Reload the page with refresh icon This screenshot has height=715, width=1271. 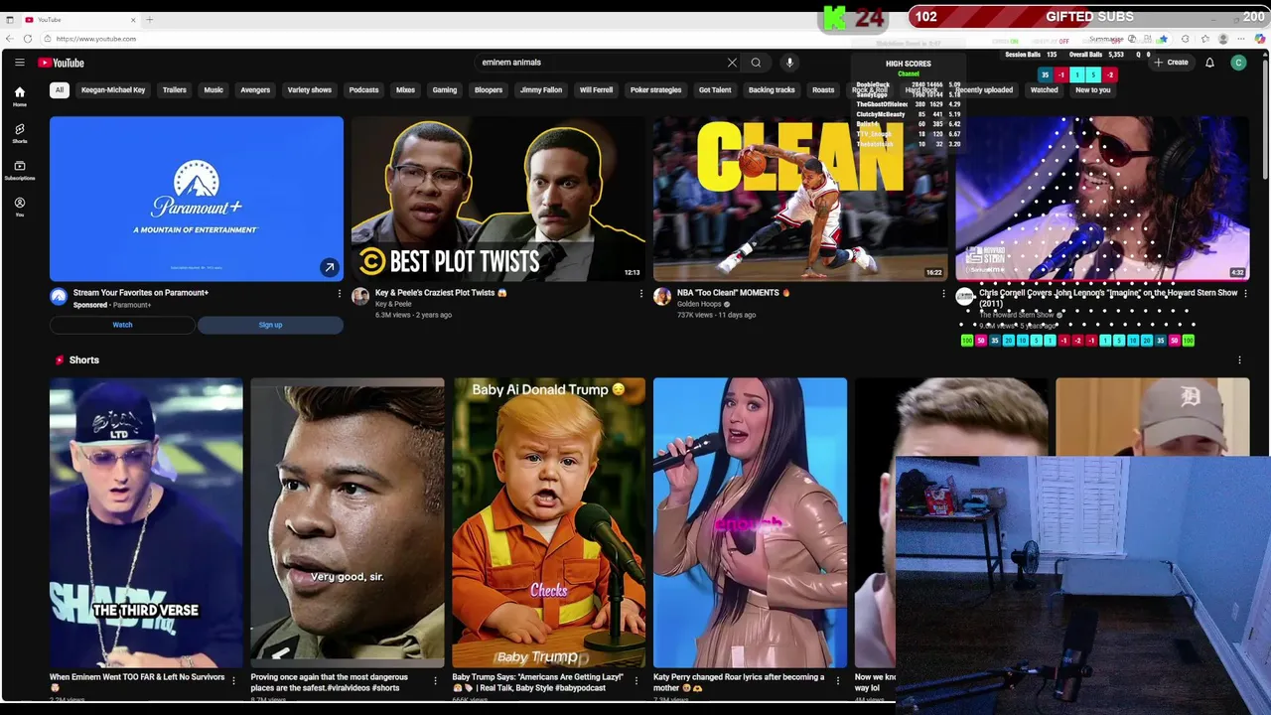click(27, 39)
